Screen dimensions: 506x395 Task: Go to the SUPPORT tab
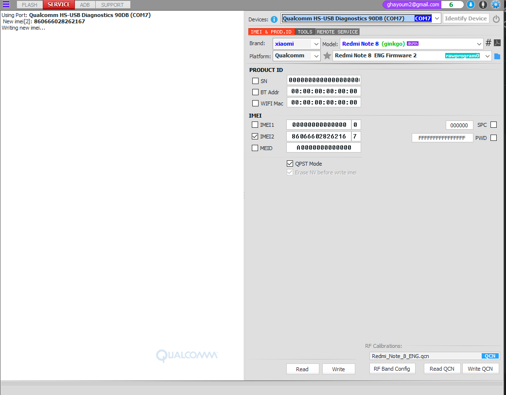tap(113, 5)
